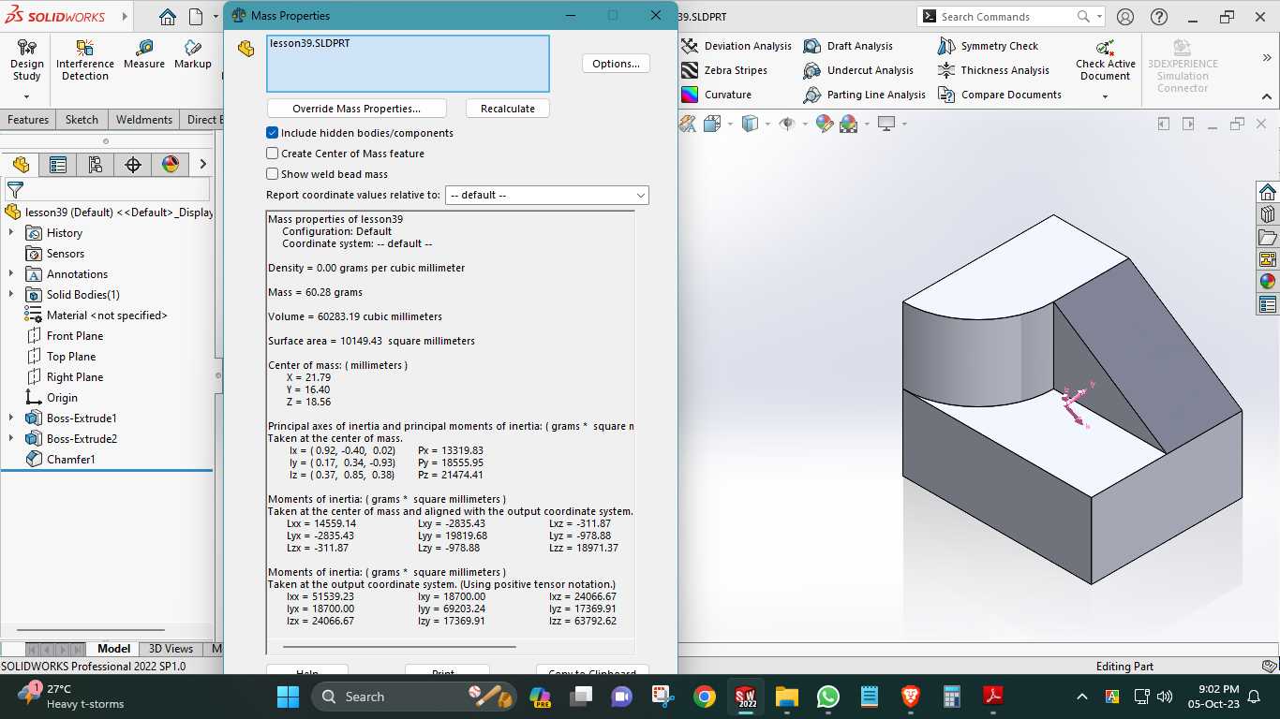Open the Design Study tool

[x=26, y=61]
